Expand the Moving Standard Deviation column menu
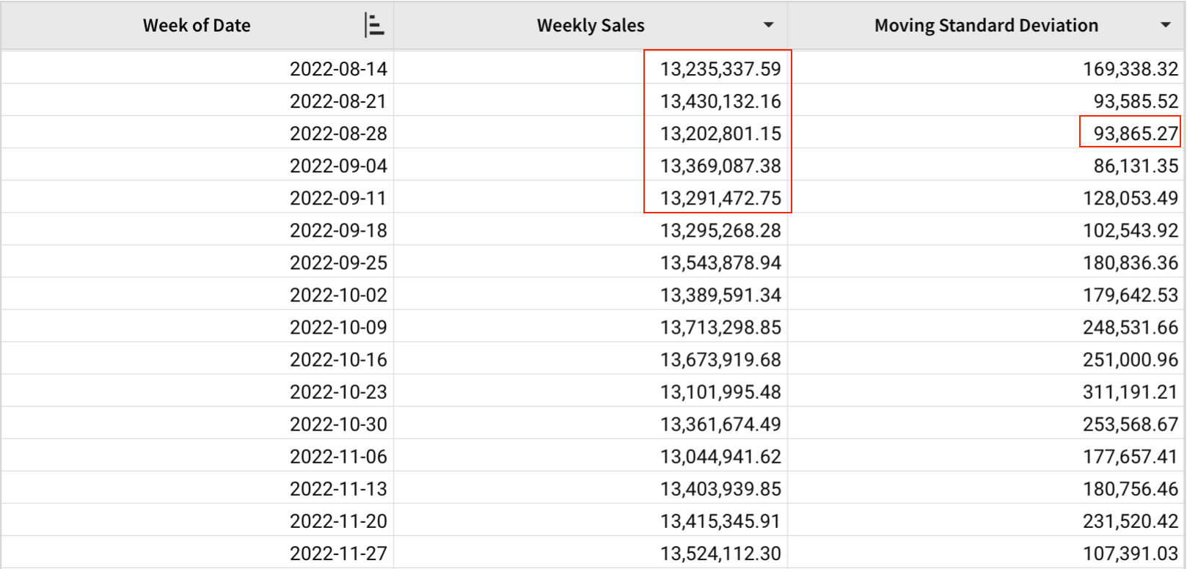 click(x=1165, y=26)
